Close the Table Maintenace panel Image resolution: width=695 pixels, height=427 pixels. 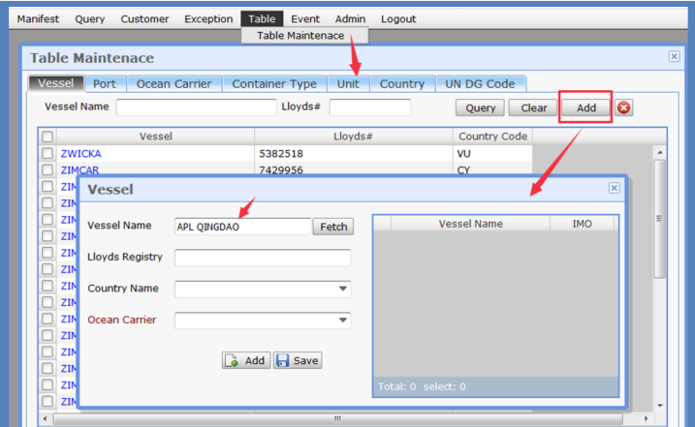(674, 57)
